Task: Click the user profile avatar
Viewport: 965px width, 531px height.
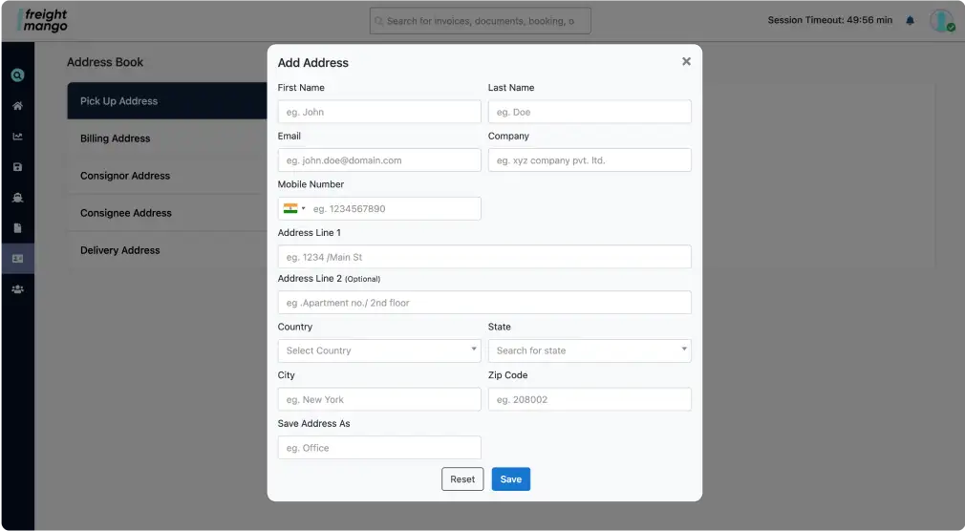Action: pos(941,20)
